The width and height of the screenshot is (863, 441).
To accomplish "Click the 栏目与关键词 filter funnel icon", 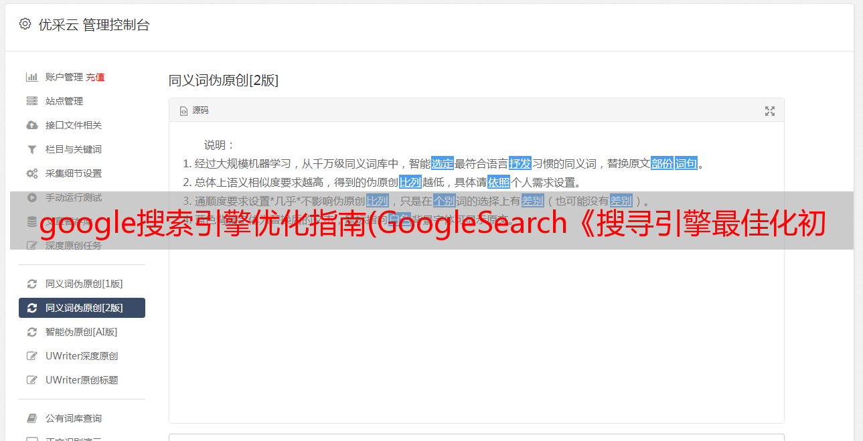I will (31, 149).
